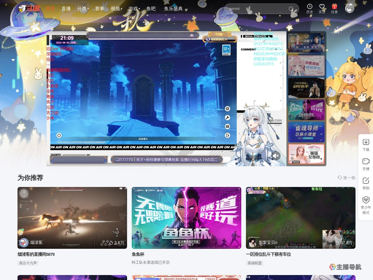Image resolution: width=373 pixels, height=280 pixels.
Task: Open the 鱼乐盛典 nav item
Action: coord(173,9)
